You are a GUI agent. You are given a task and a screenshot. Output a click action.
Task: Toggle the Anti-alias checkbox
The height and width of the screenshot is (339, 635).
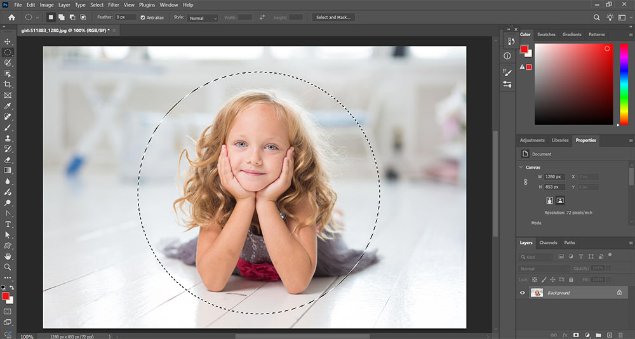[x=143, y=18]
